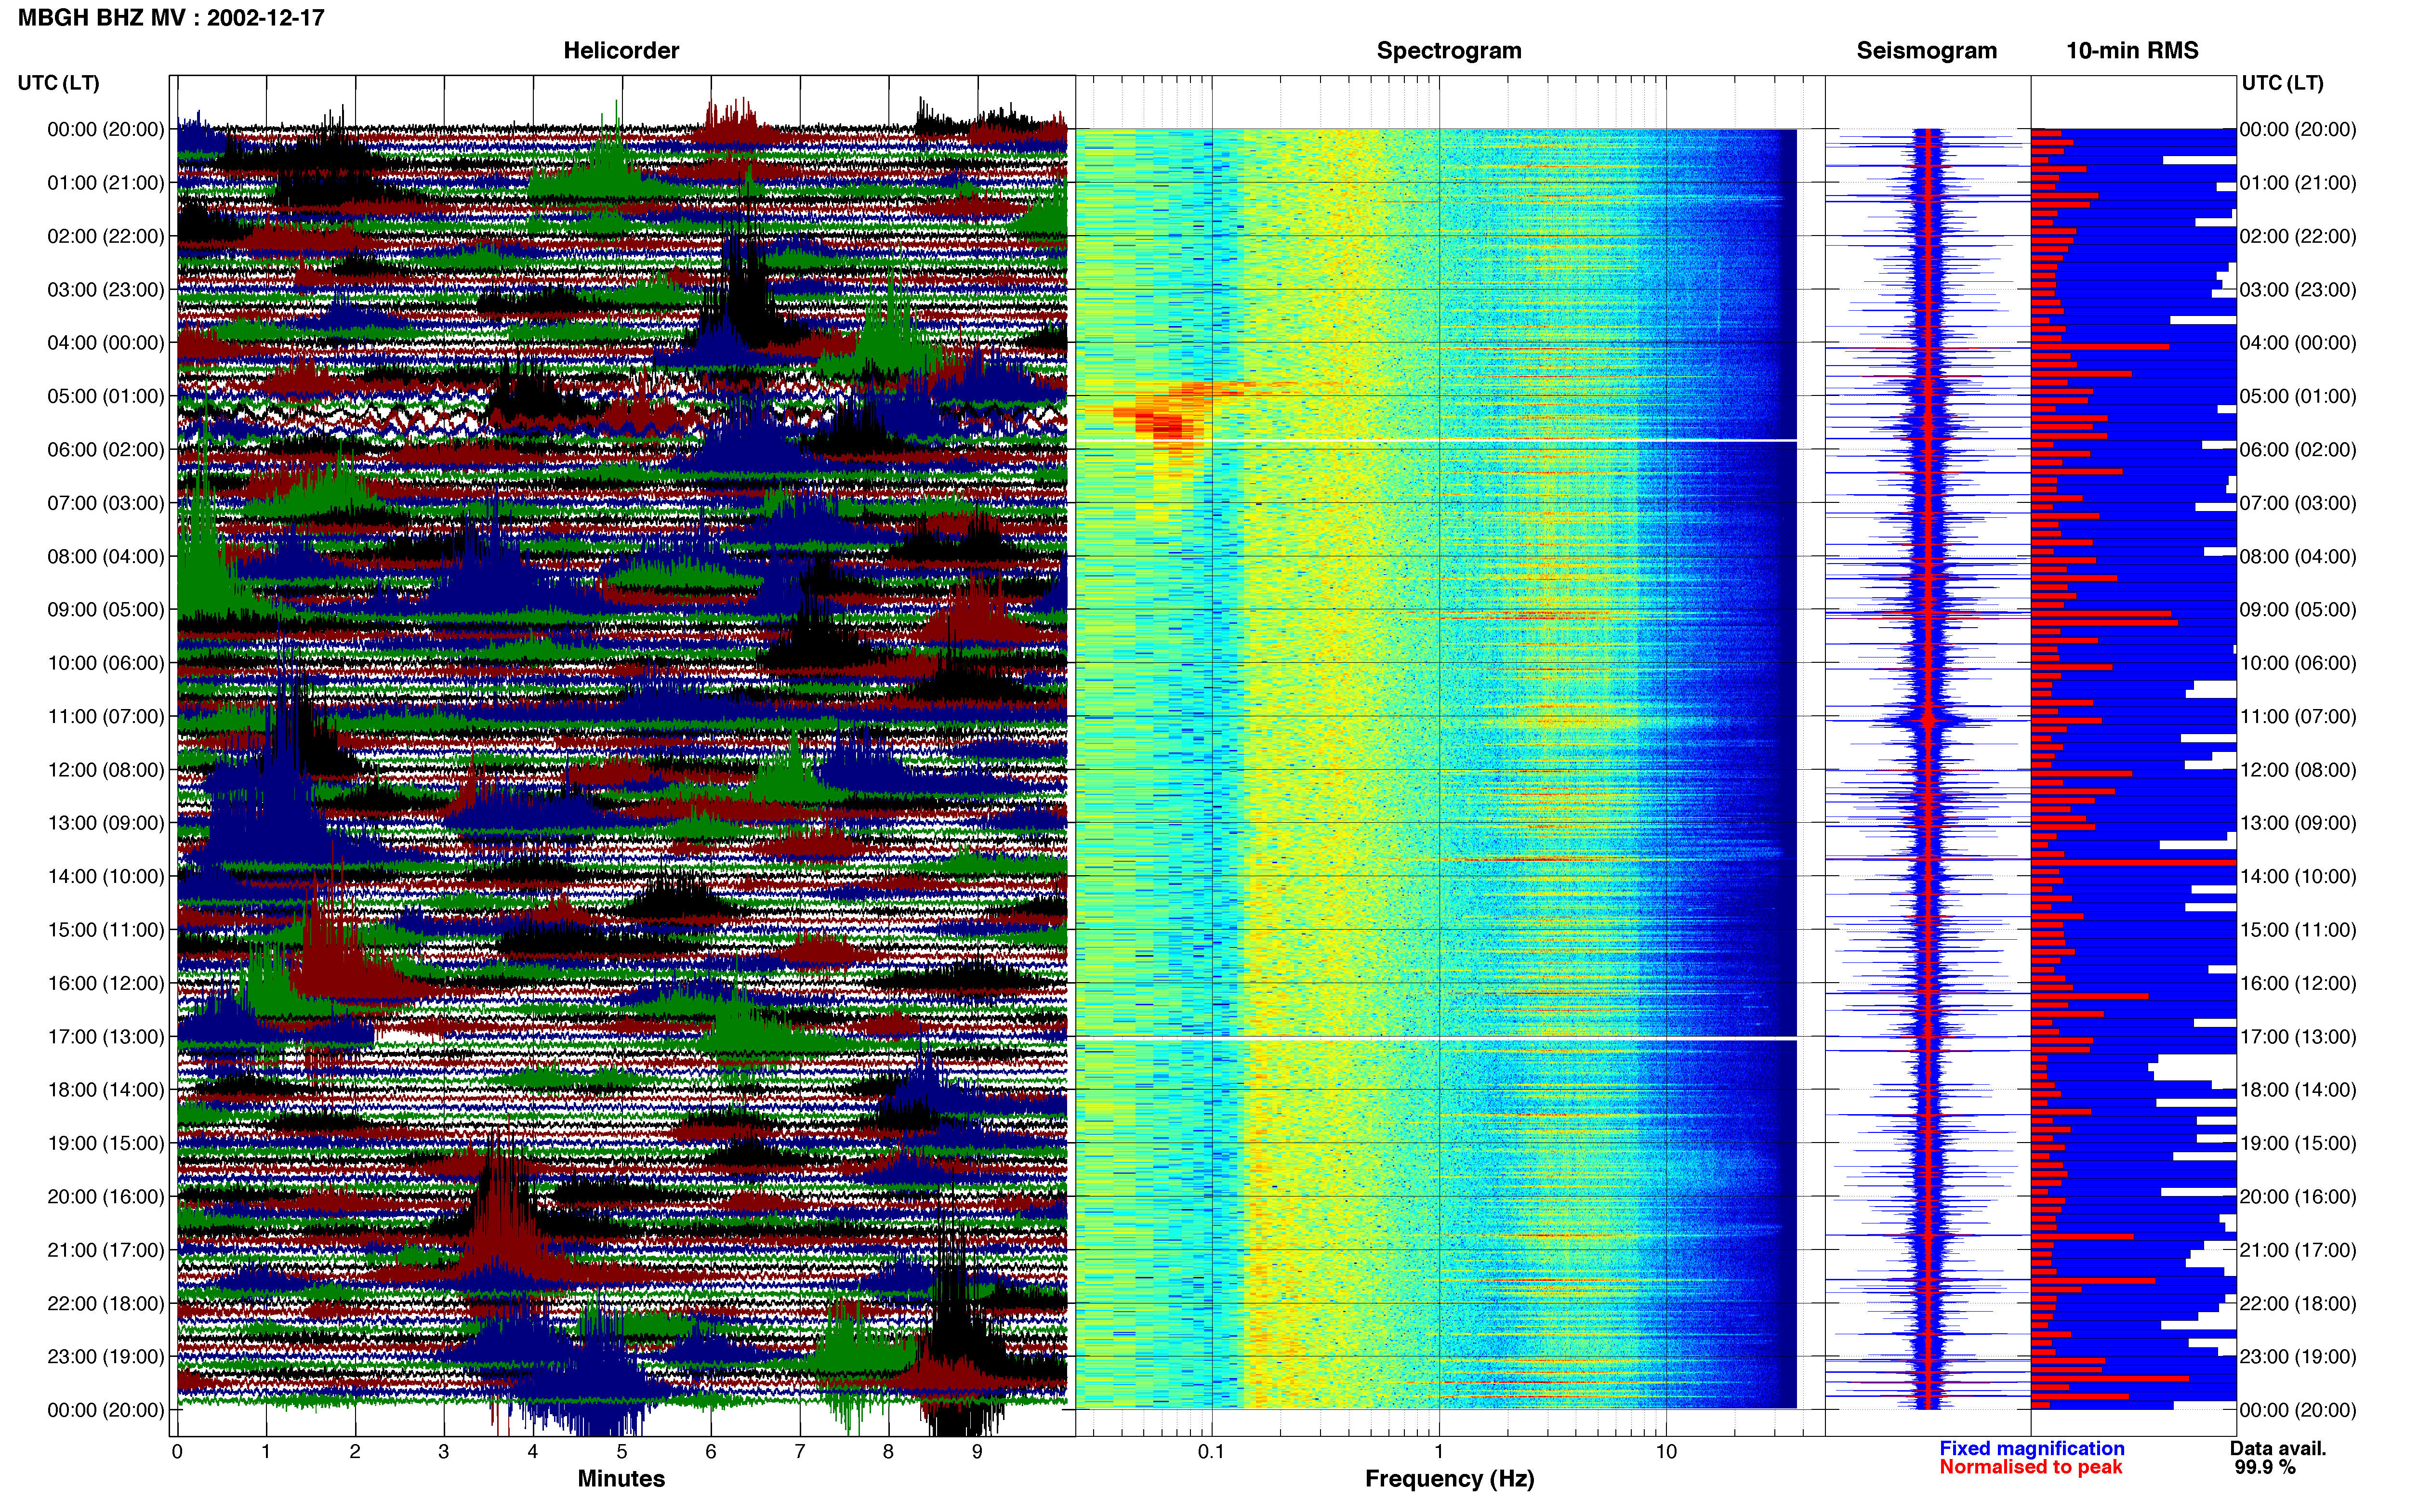Click the 'Frequency (Hz)' axis title

click(1449, 1479)
